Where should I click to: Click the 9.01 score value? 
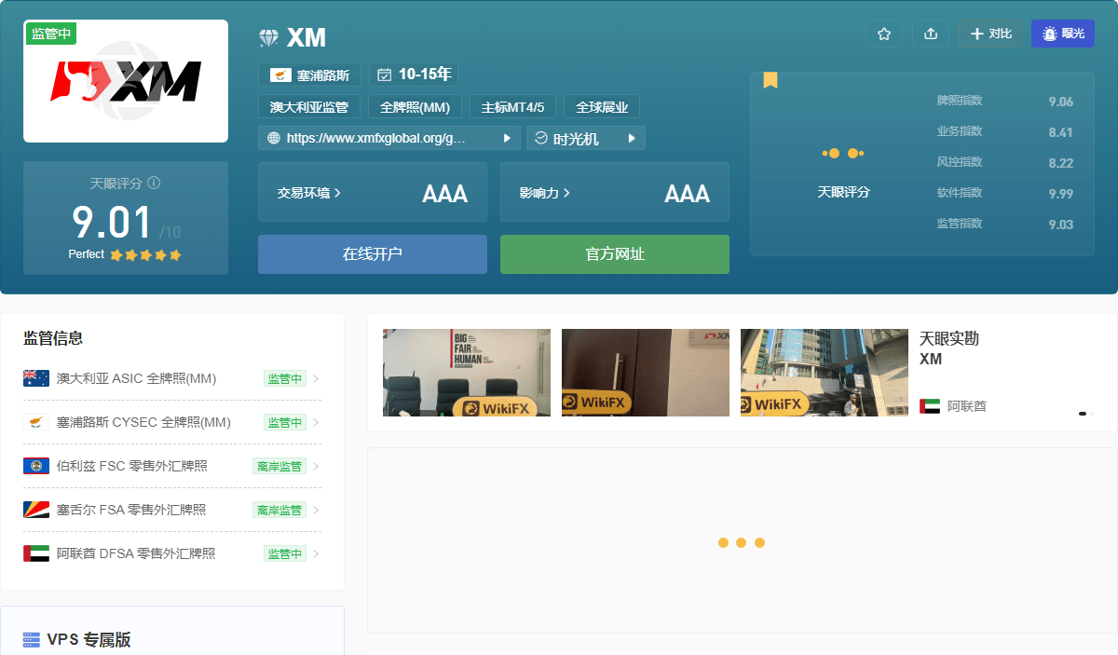(x=112, y=222)
